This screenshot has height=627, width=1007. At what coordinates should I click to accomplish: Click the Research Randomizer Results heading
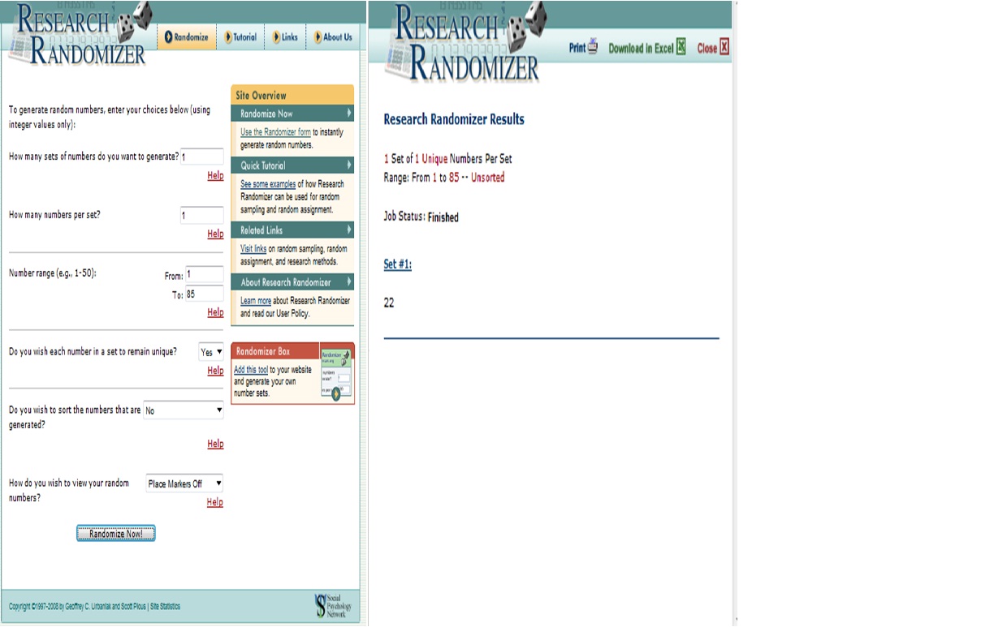pos(454,119)
